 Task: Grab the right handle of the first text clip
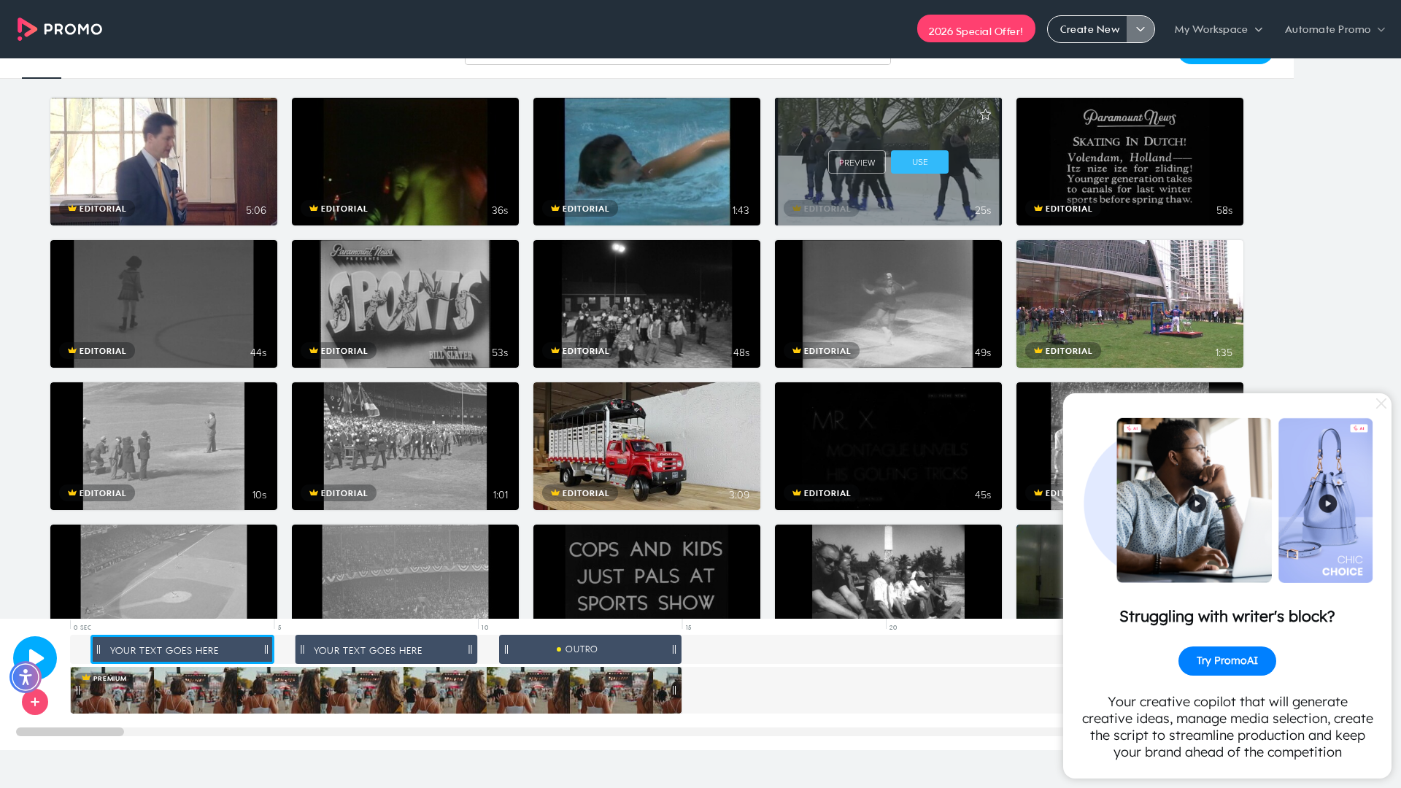coord(266,649)
